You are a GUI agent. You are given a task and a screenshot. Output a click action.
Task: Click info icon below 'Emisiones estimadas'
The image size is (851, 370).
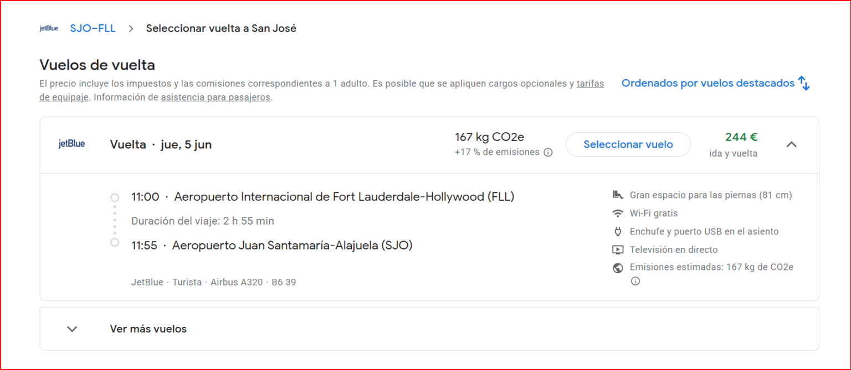tap(635, 281)
